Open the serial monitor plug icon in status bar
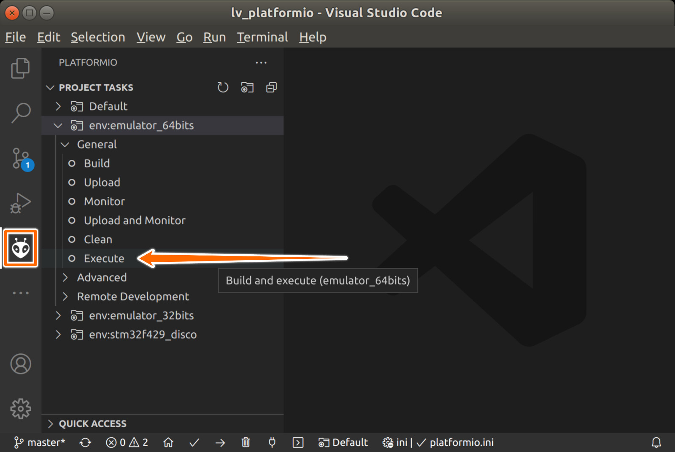 pyautogui.click(x=272, y=442)
